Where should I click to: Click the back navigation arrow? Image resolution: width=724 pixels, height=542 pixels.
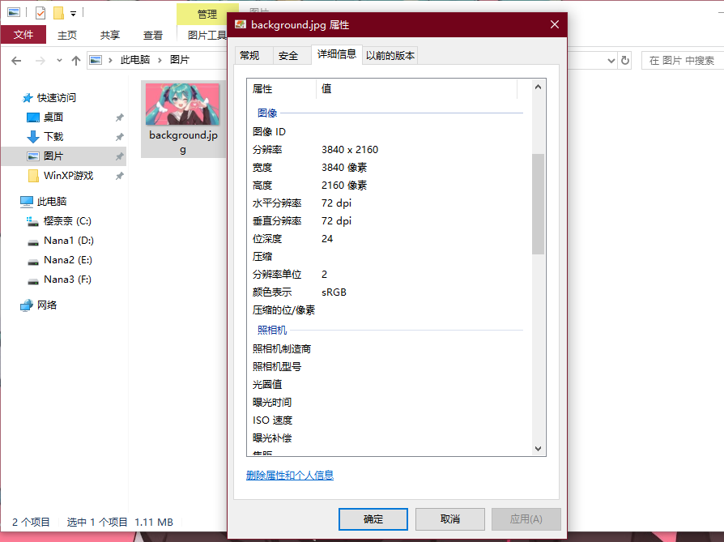(x=16, y=60)
